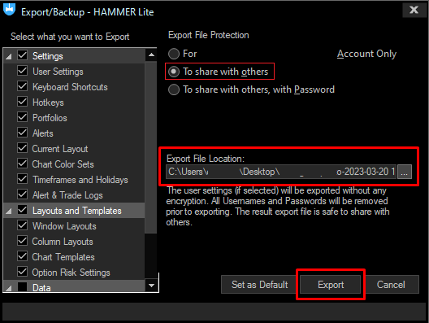Click the list scroll down arrow
The width and height of the screenshot is (429, 323).
(x=151, y=286)
